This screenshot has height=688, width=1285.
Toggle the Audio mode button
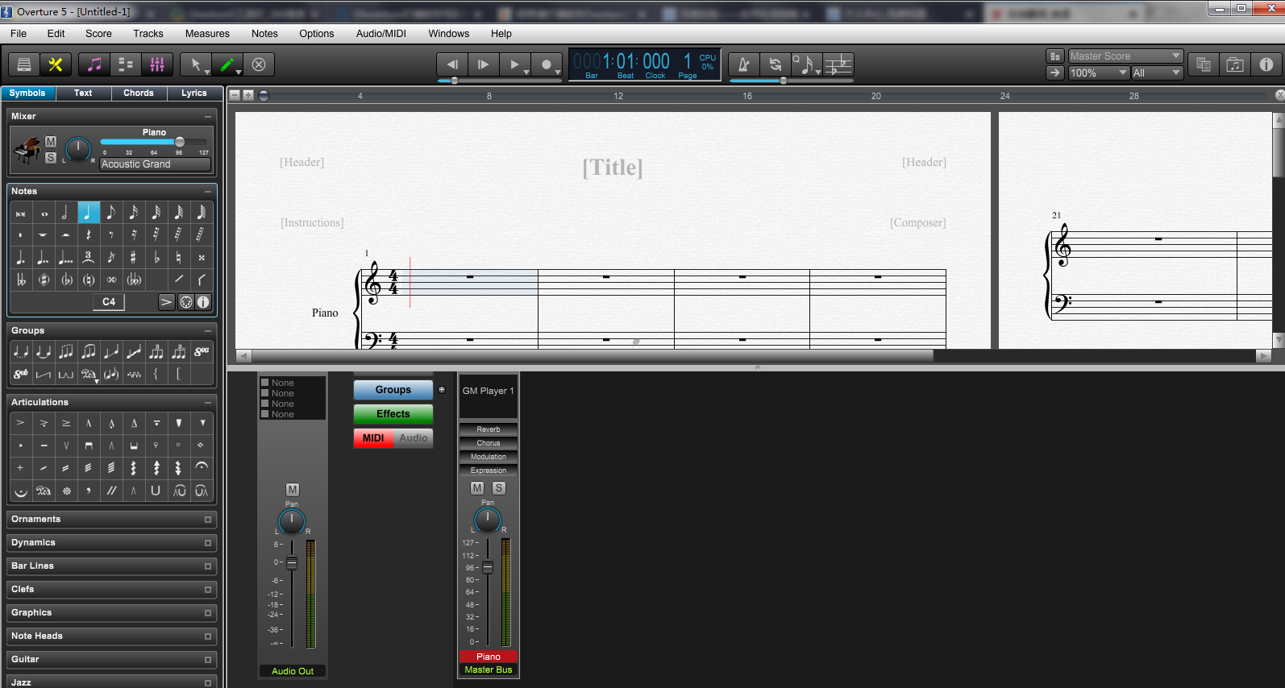click(414, 438)
